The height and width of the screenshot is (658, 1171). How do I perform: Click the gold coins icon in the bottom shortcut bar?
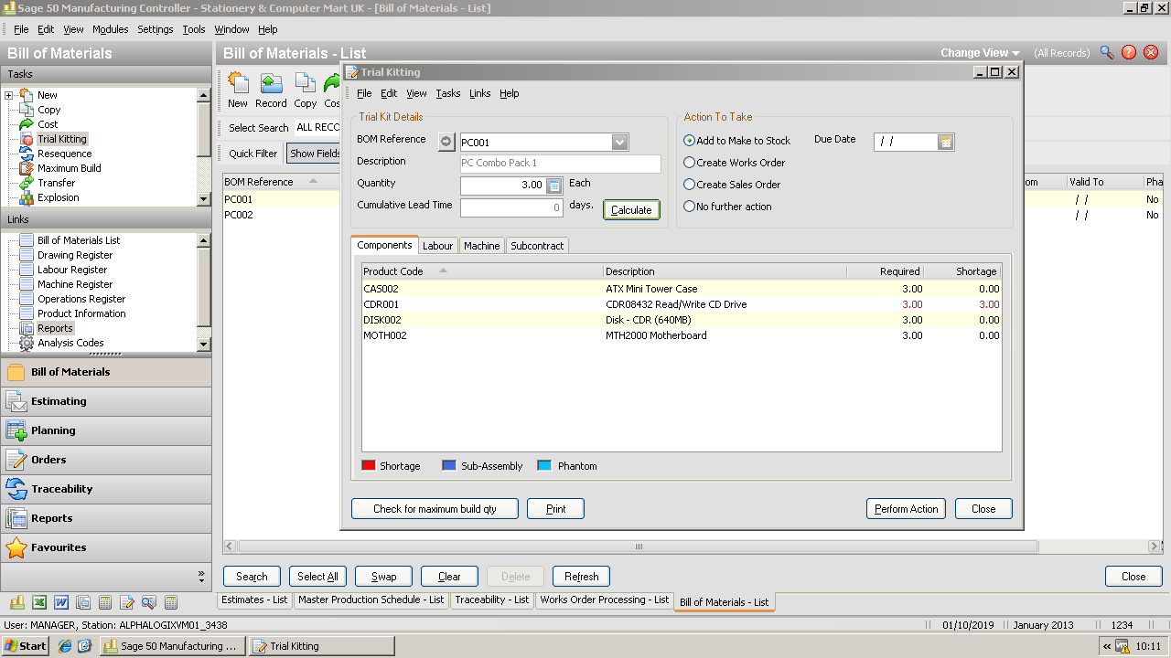(17, 602)
